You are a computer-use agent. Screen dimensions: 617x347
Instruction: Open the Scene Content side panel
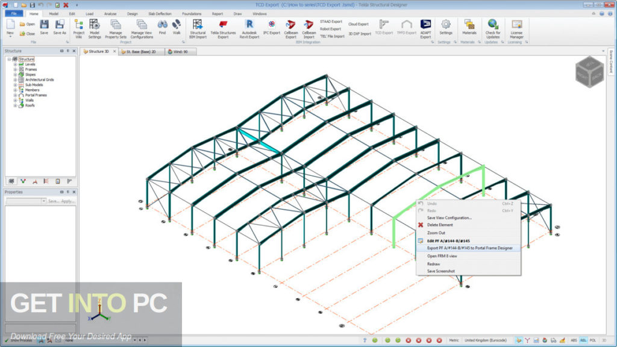(x=611, y=62)
